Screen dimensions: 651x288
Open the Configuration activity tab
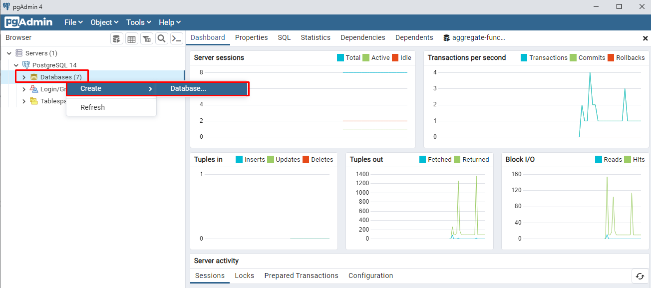[371, 276]
